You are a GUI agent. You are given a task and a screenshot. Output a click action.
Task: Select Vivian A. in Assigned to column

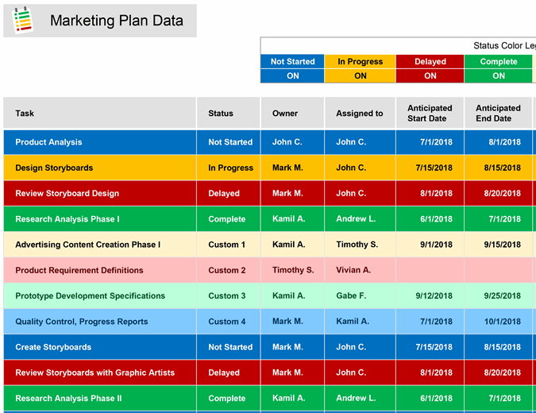tap(353, 270)
